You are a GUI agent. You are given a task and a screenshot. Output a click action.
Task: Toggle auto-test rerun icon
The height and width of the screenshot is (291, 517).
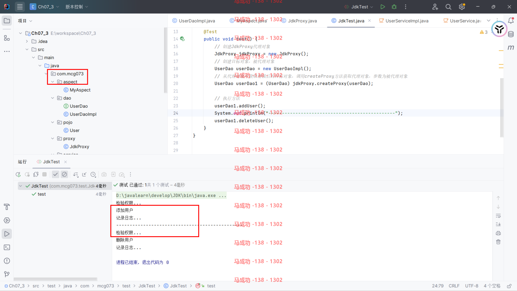(36, 174)
